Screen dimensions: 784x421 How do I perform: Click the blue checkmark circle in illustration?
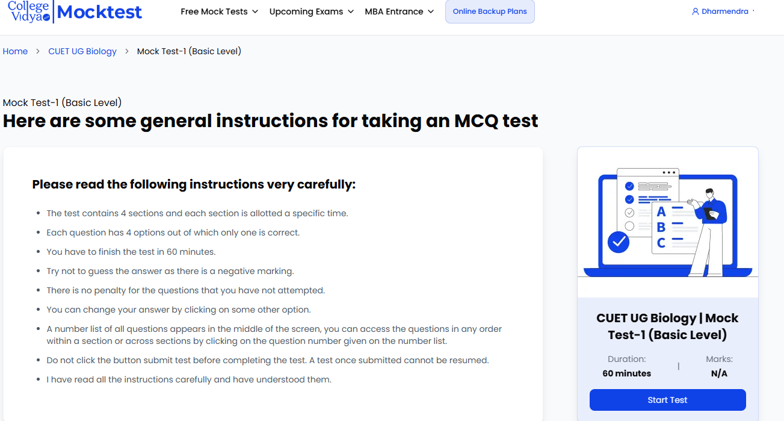pos(618,242)
